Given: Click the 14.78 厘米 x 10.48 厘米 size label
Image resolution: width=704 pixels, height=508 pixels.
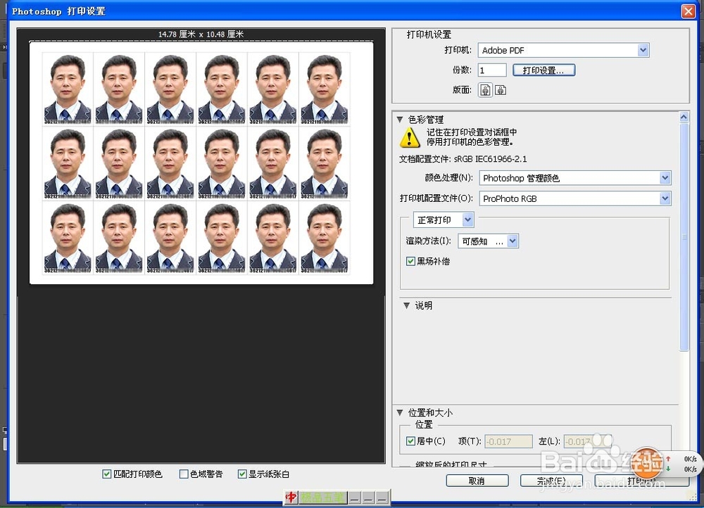Looking at the screenshot, I should 201,34.
